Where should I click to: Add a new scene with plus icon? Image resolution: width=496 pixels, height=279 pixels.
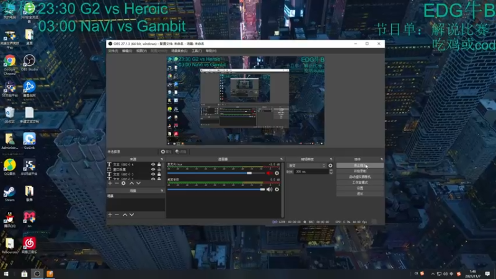(110, 215)
